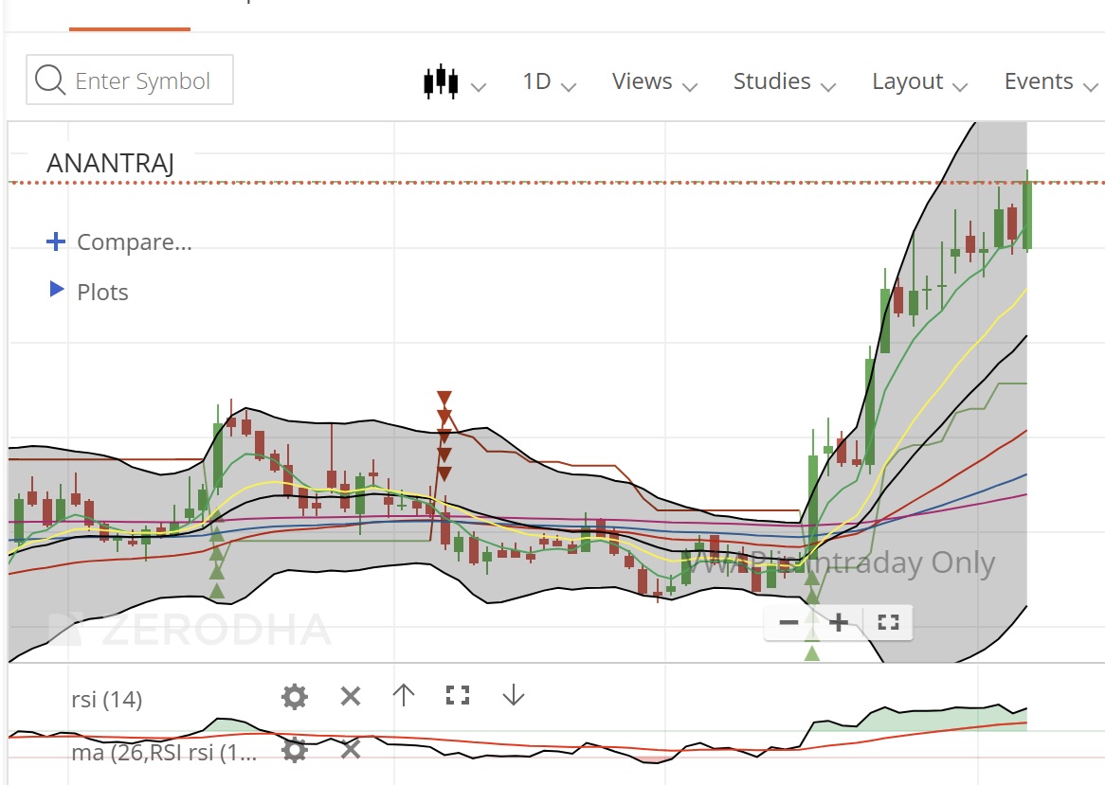Move rsi panel up arrow

coord(403,696)
